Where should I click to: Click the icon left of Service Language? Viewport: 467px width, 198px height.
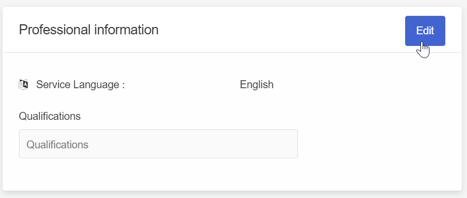pyautogui.click(x=23, y=84)
